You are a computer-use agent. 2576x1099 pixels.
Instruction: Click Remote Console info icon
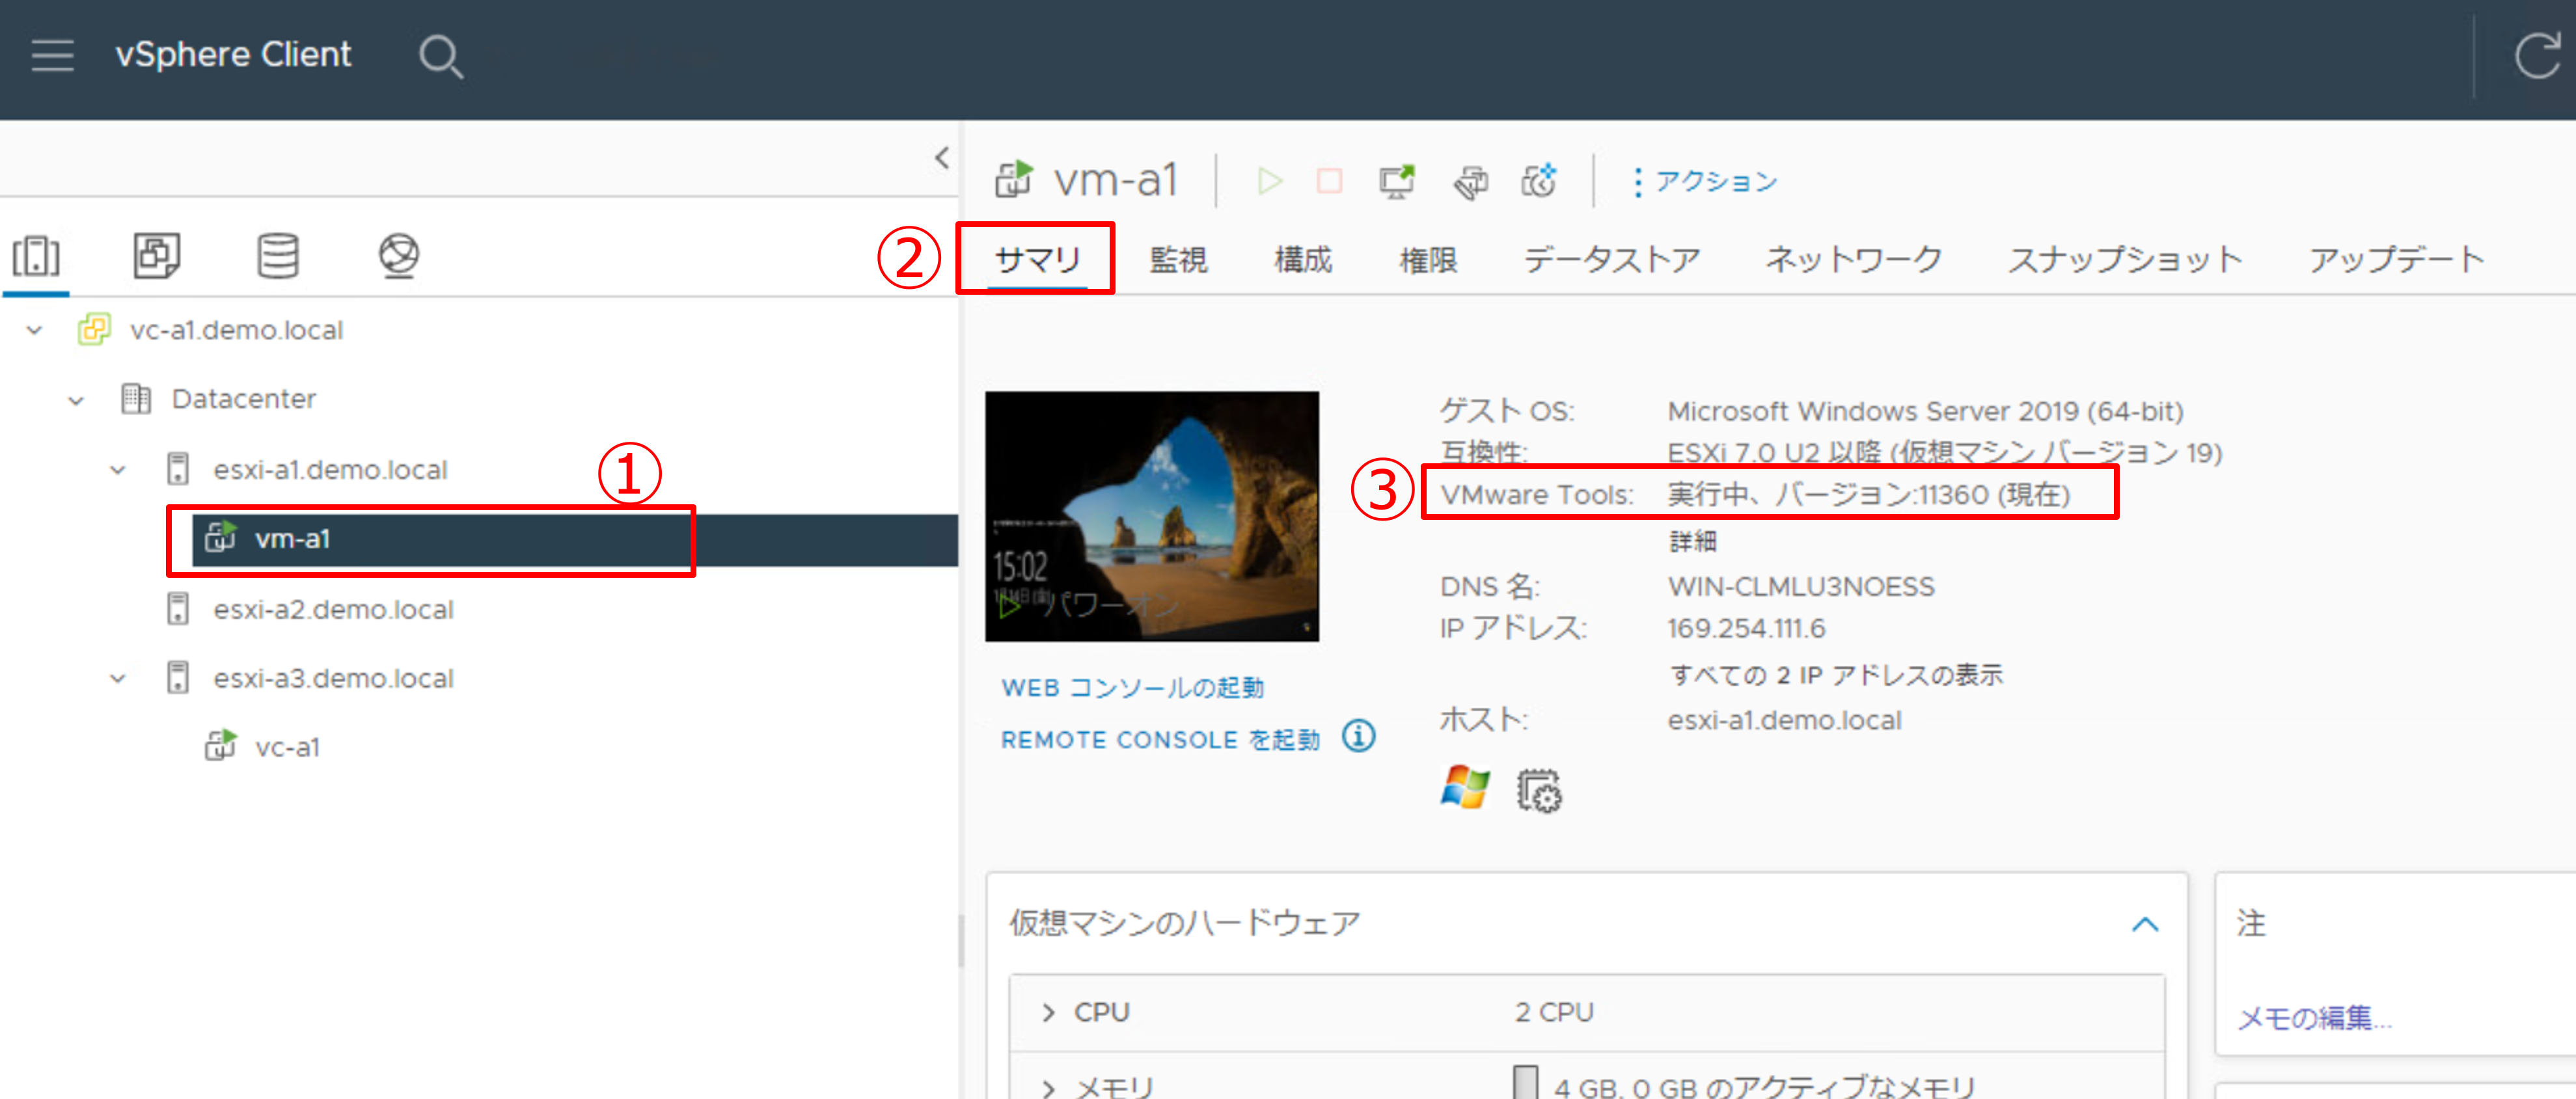(1358, 737)
